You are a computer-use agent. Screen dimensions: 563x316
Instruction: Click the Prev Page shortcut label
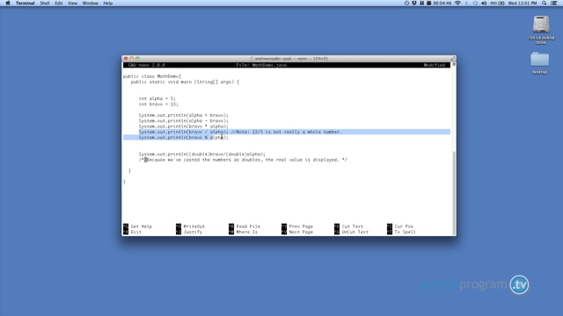pos(301,226)
